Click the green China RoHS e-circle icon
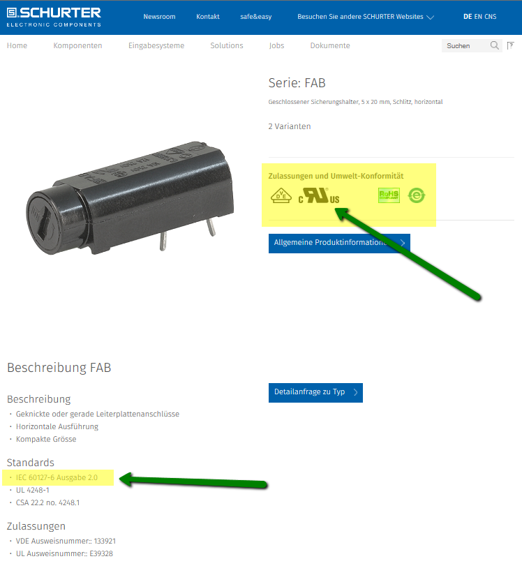 click(x=417, y=195)
